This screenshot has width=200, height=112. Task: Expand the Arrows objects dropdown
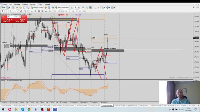[x=51, y=11]
